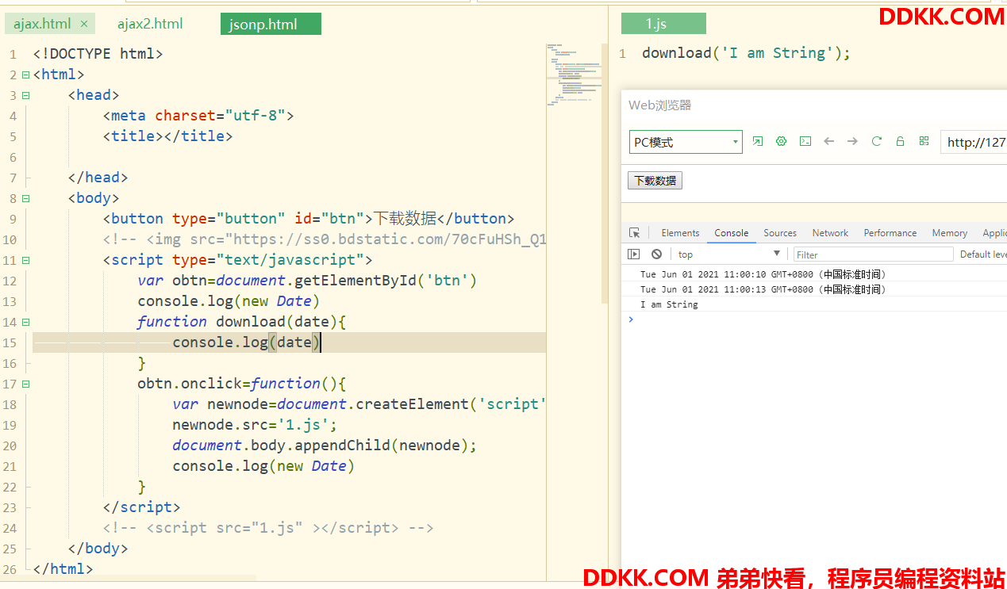
Task: Open the Network tab in DevTools
Action: (830, 233)
